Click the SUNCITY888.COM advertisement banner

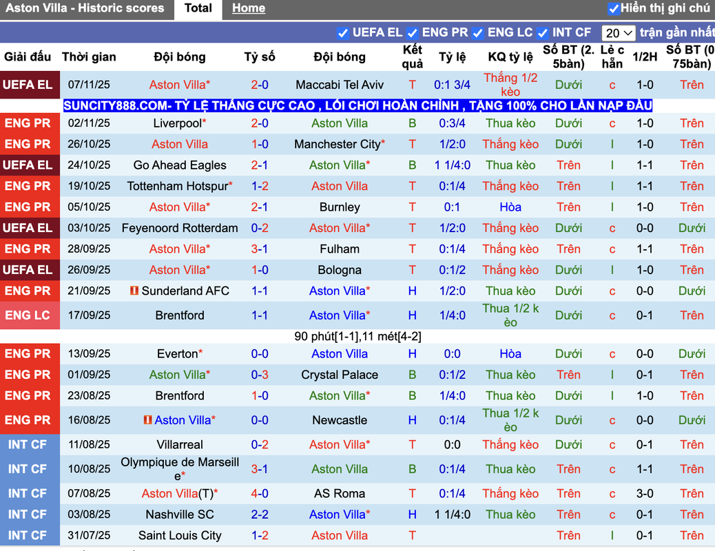[x=357, y=105]
